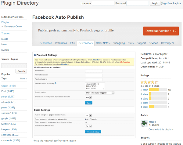
Task: Open the Plugins sidebar link
Action: 5,22
